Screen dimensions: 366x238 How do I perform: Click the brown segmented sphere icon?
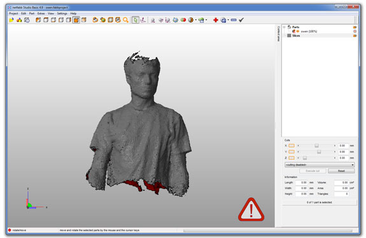[191, 20]
